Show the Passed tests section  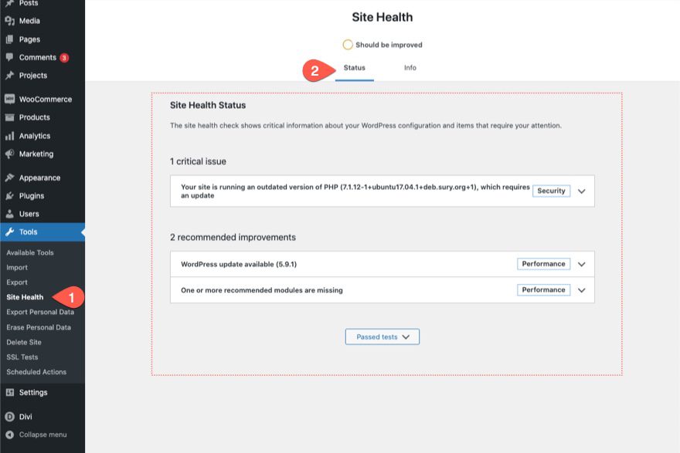(381, 336)
